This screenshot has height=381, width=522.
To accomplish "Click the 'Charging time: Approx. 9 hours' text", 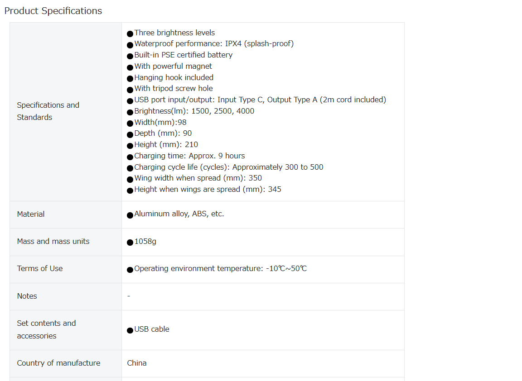I will click(x=189, y=156).
